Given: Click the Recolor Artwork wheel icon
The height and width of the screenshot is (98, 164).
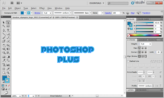Looking at the screenshot, I should (128, 13).
